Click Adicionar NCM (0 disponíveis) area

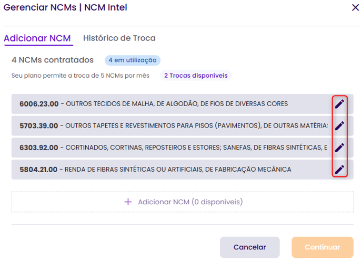(x=183, y=202)
